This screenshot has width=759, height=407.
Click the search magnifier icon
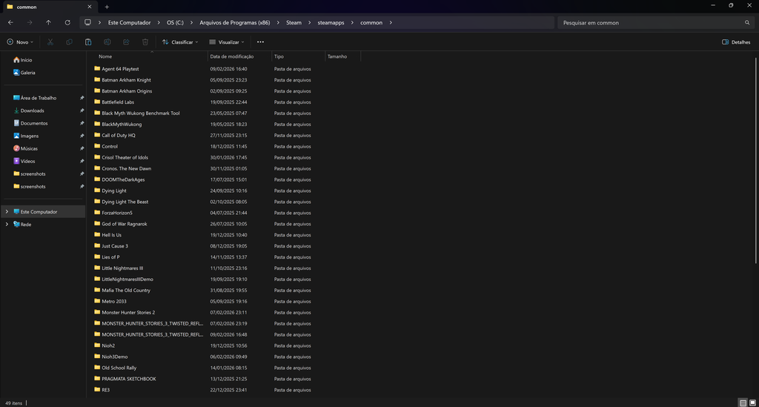click(x=747, y=23)
